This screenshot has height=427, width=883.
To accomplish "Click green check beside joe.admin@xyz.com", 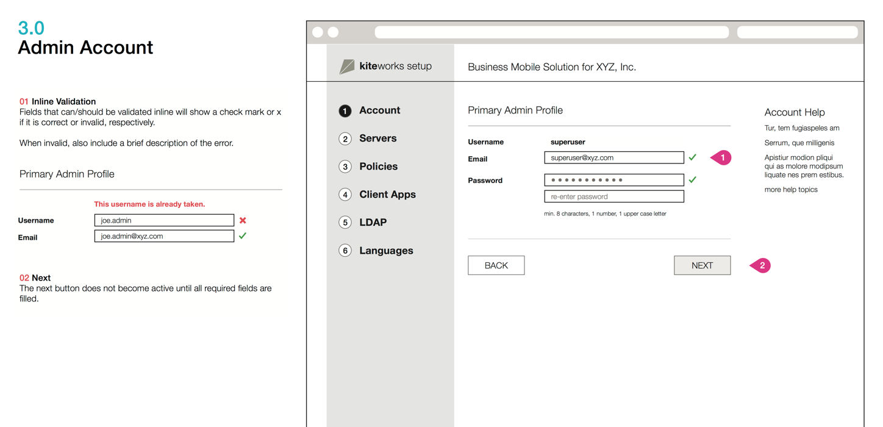I will click(x=243, y=235).
